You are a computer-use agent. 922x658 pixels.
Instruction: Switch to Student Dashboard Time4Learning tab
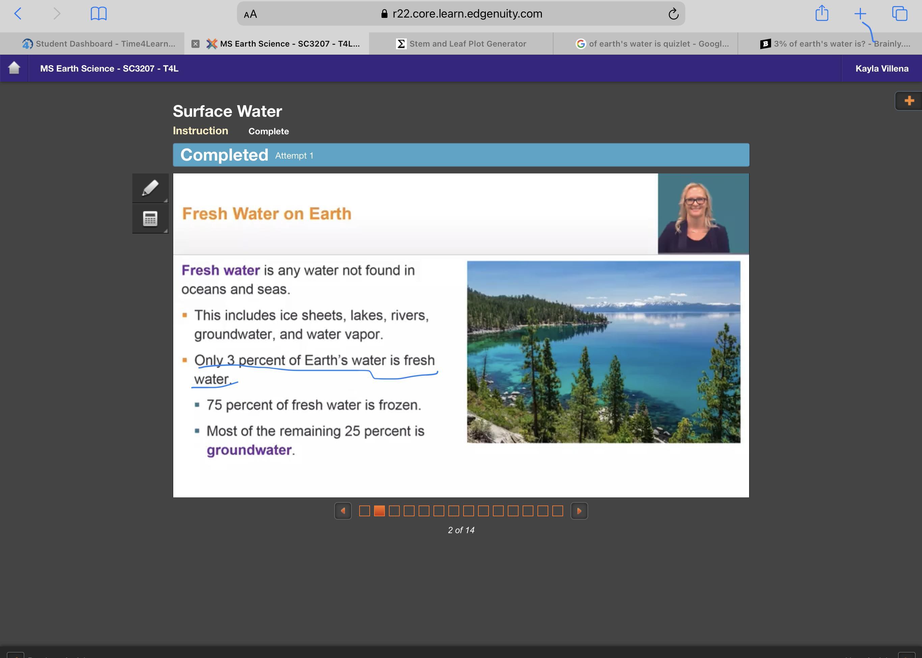(x=99, y=44)
